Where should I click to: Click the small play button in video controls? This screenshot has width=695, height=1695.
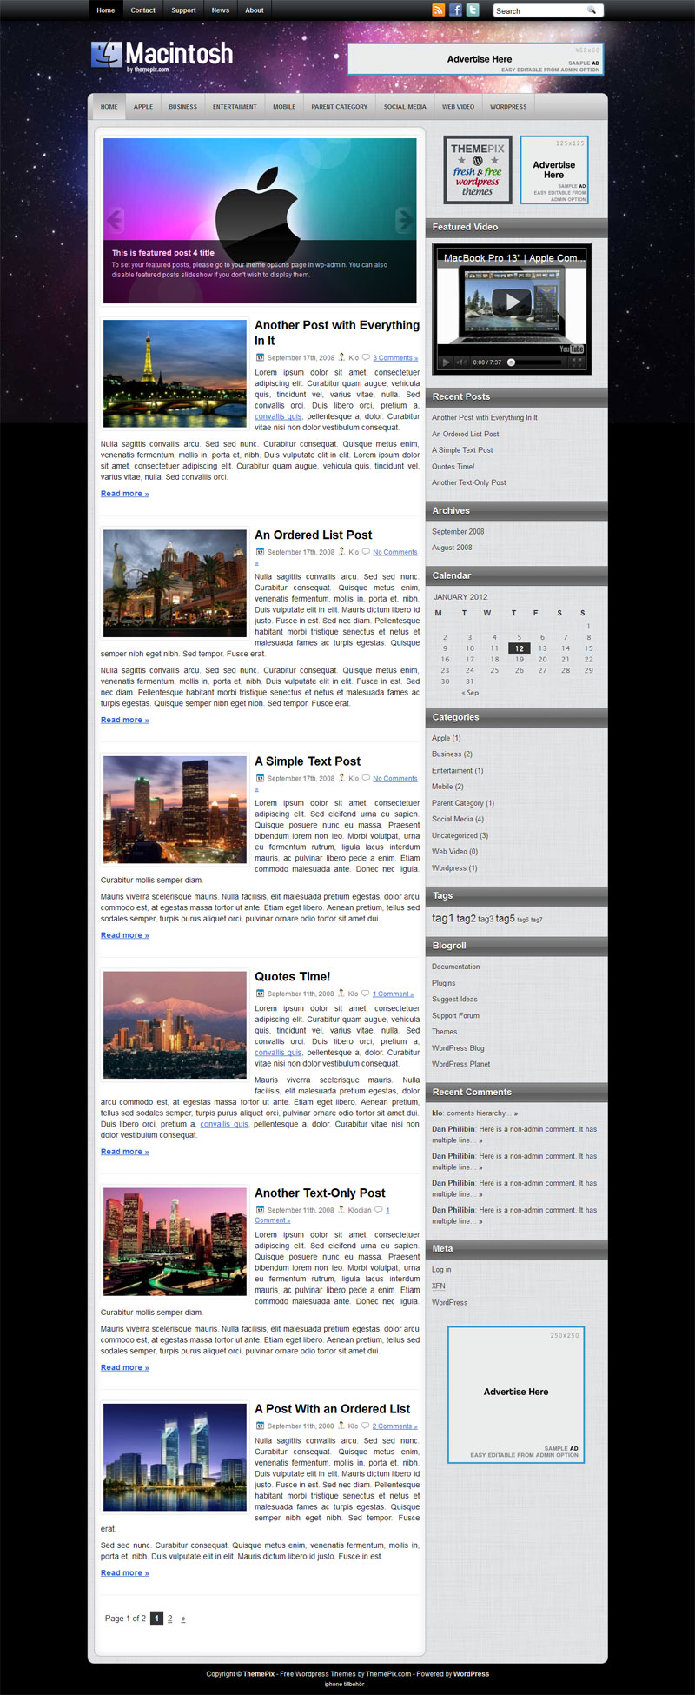point(447,362)
